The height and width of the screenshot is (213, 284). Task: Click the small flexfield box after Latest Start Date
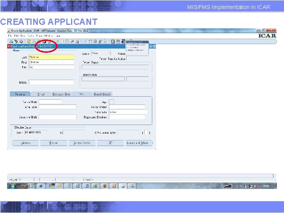coord(146,133)
